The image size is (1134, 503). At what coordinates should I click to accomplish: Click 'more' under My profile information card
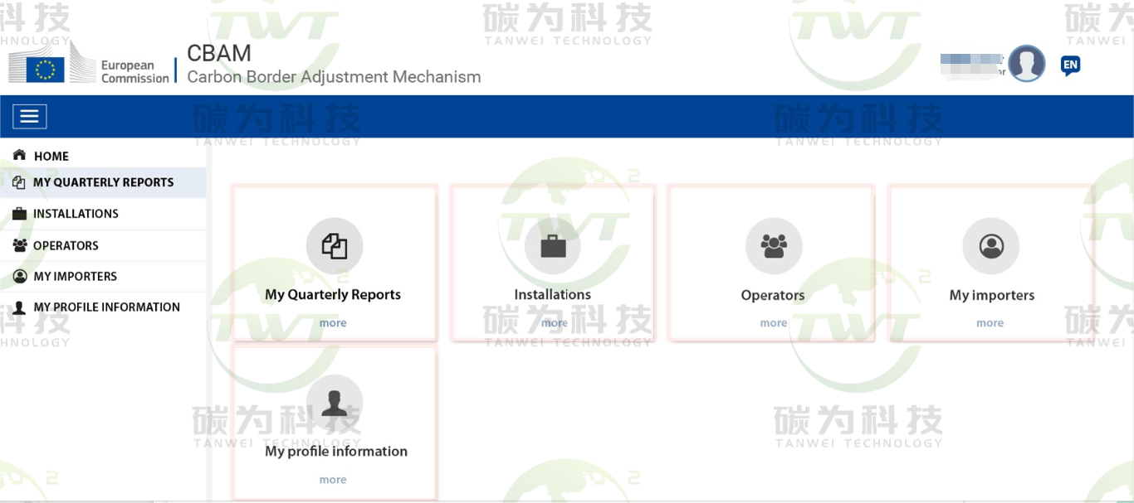tap(333, 480)
